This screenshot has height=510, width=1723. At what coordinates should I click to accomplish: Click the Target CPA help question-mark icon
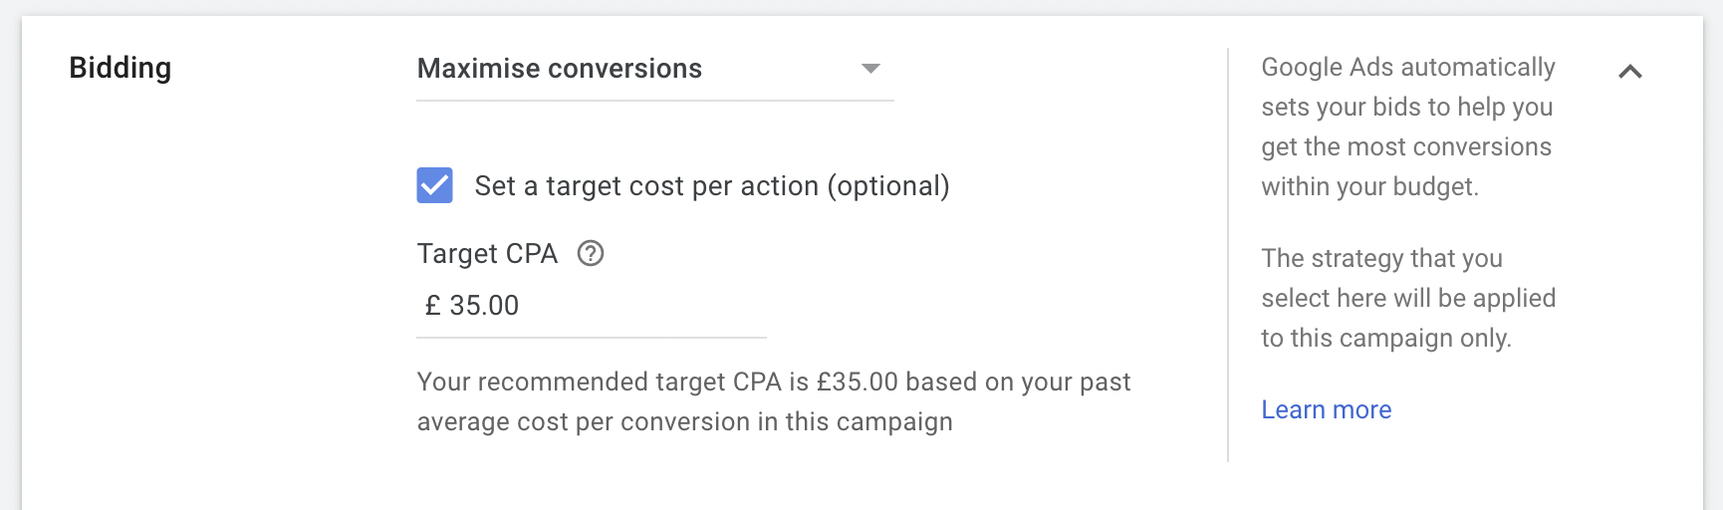click(x=591, y=254)
